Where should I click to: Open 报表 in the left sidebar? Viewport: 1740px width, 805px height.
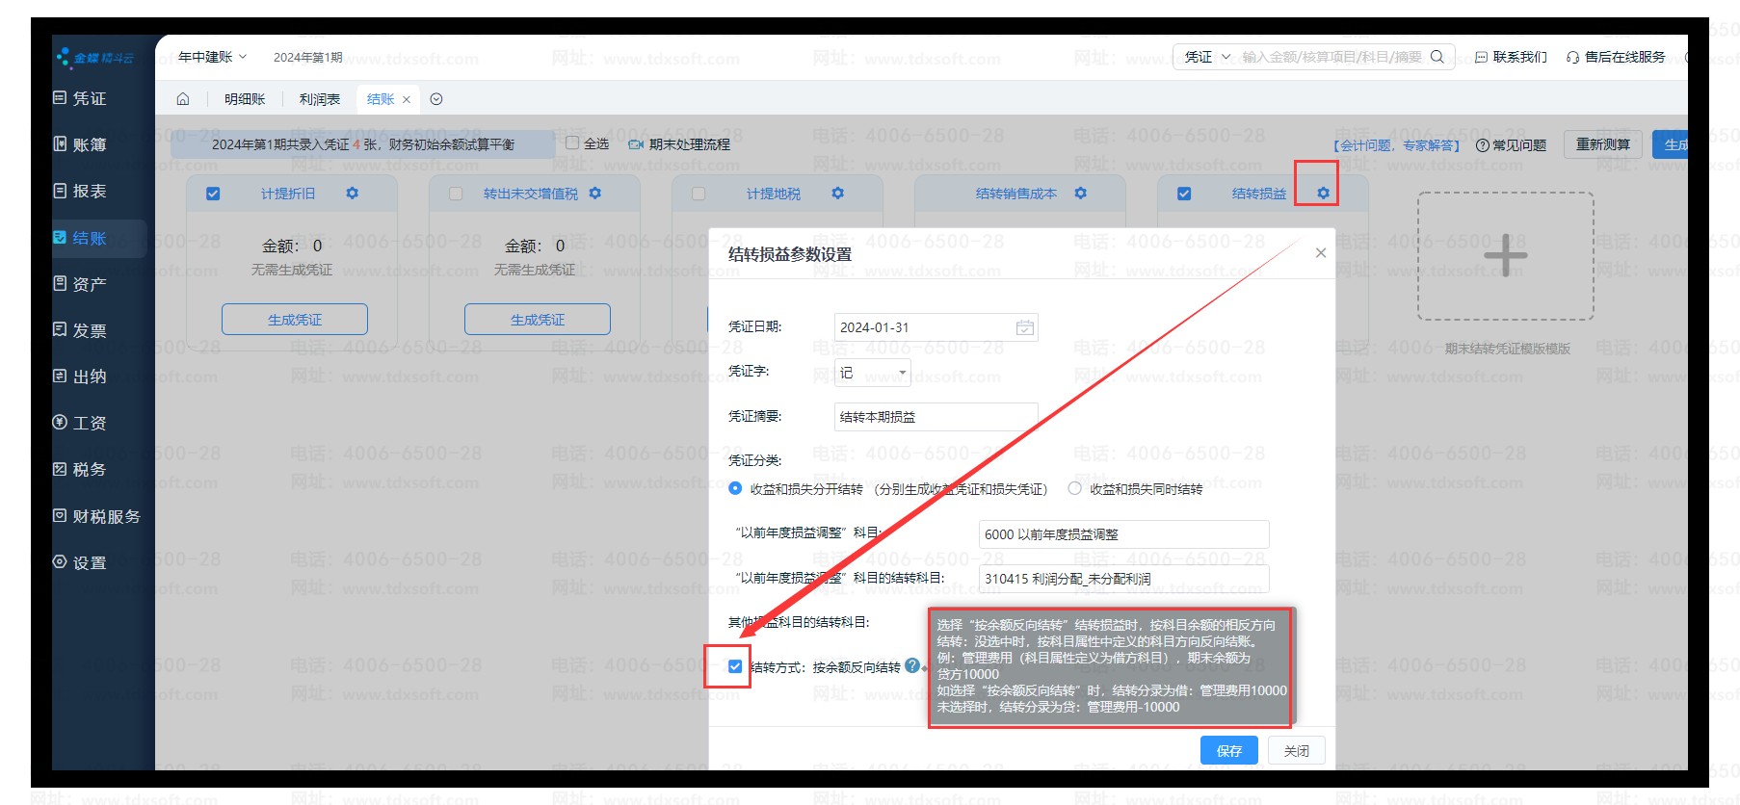(89, 192)
